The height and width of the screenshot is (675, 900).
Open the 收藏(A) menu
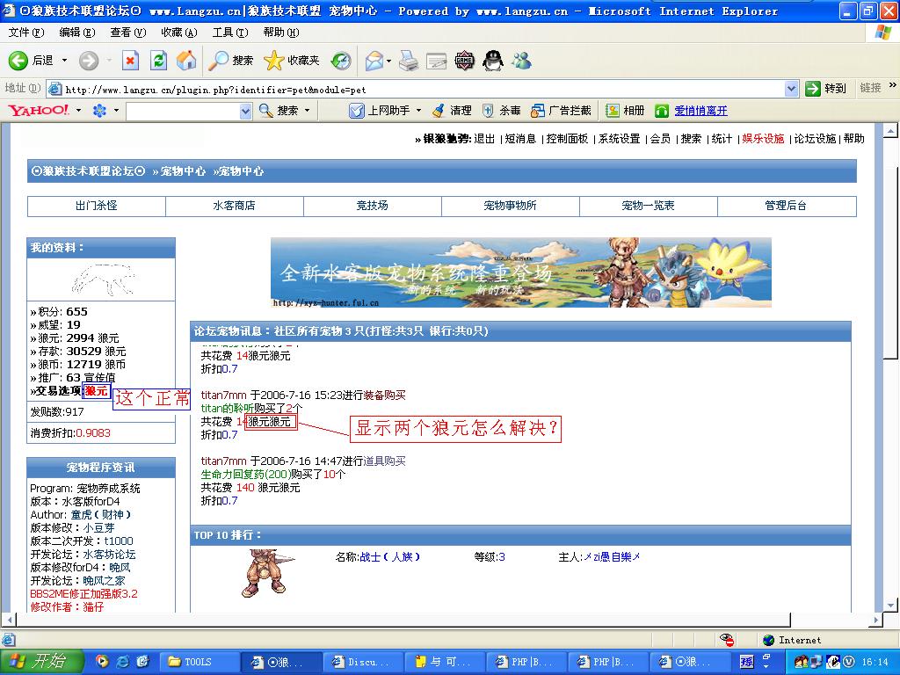tap(179, 33)
